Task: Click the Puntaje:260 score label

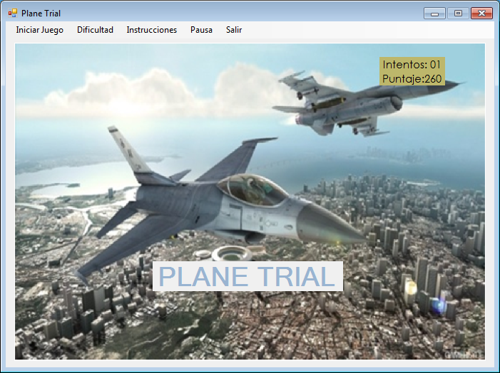Action: click(x=412, y=78)
